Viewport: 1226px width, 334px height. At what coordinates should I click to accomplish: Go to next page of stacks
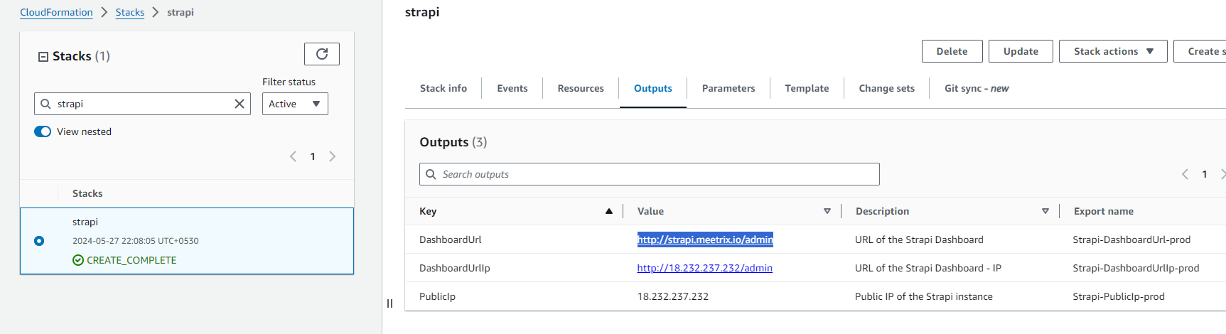point(332,156)
